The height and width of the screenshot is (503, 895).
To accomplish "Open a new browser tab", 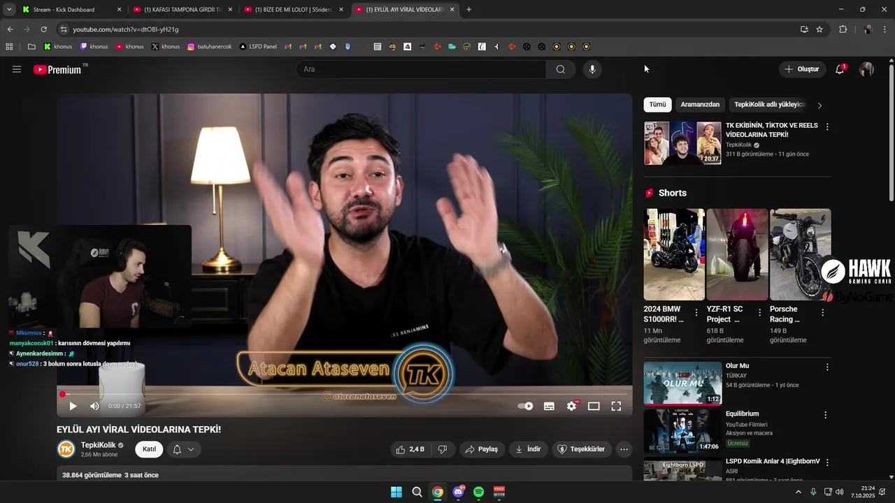I will tap(468, 10).
